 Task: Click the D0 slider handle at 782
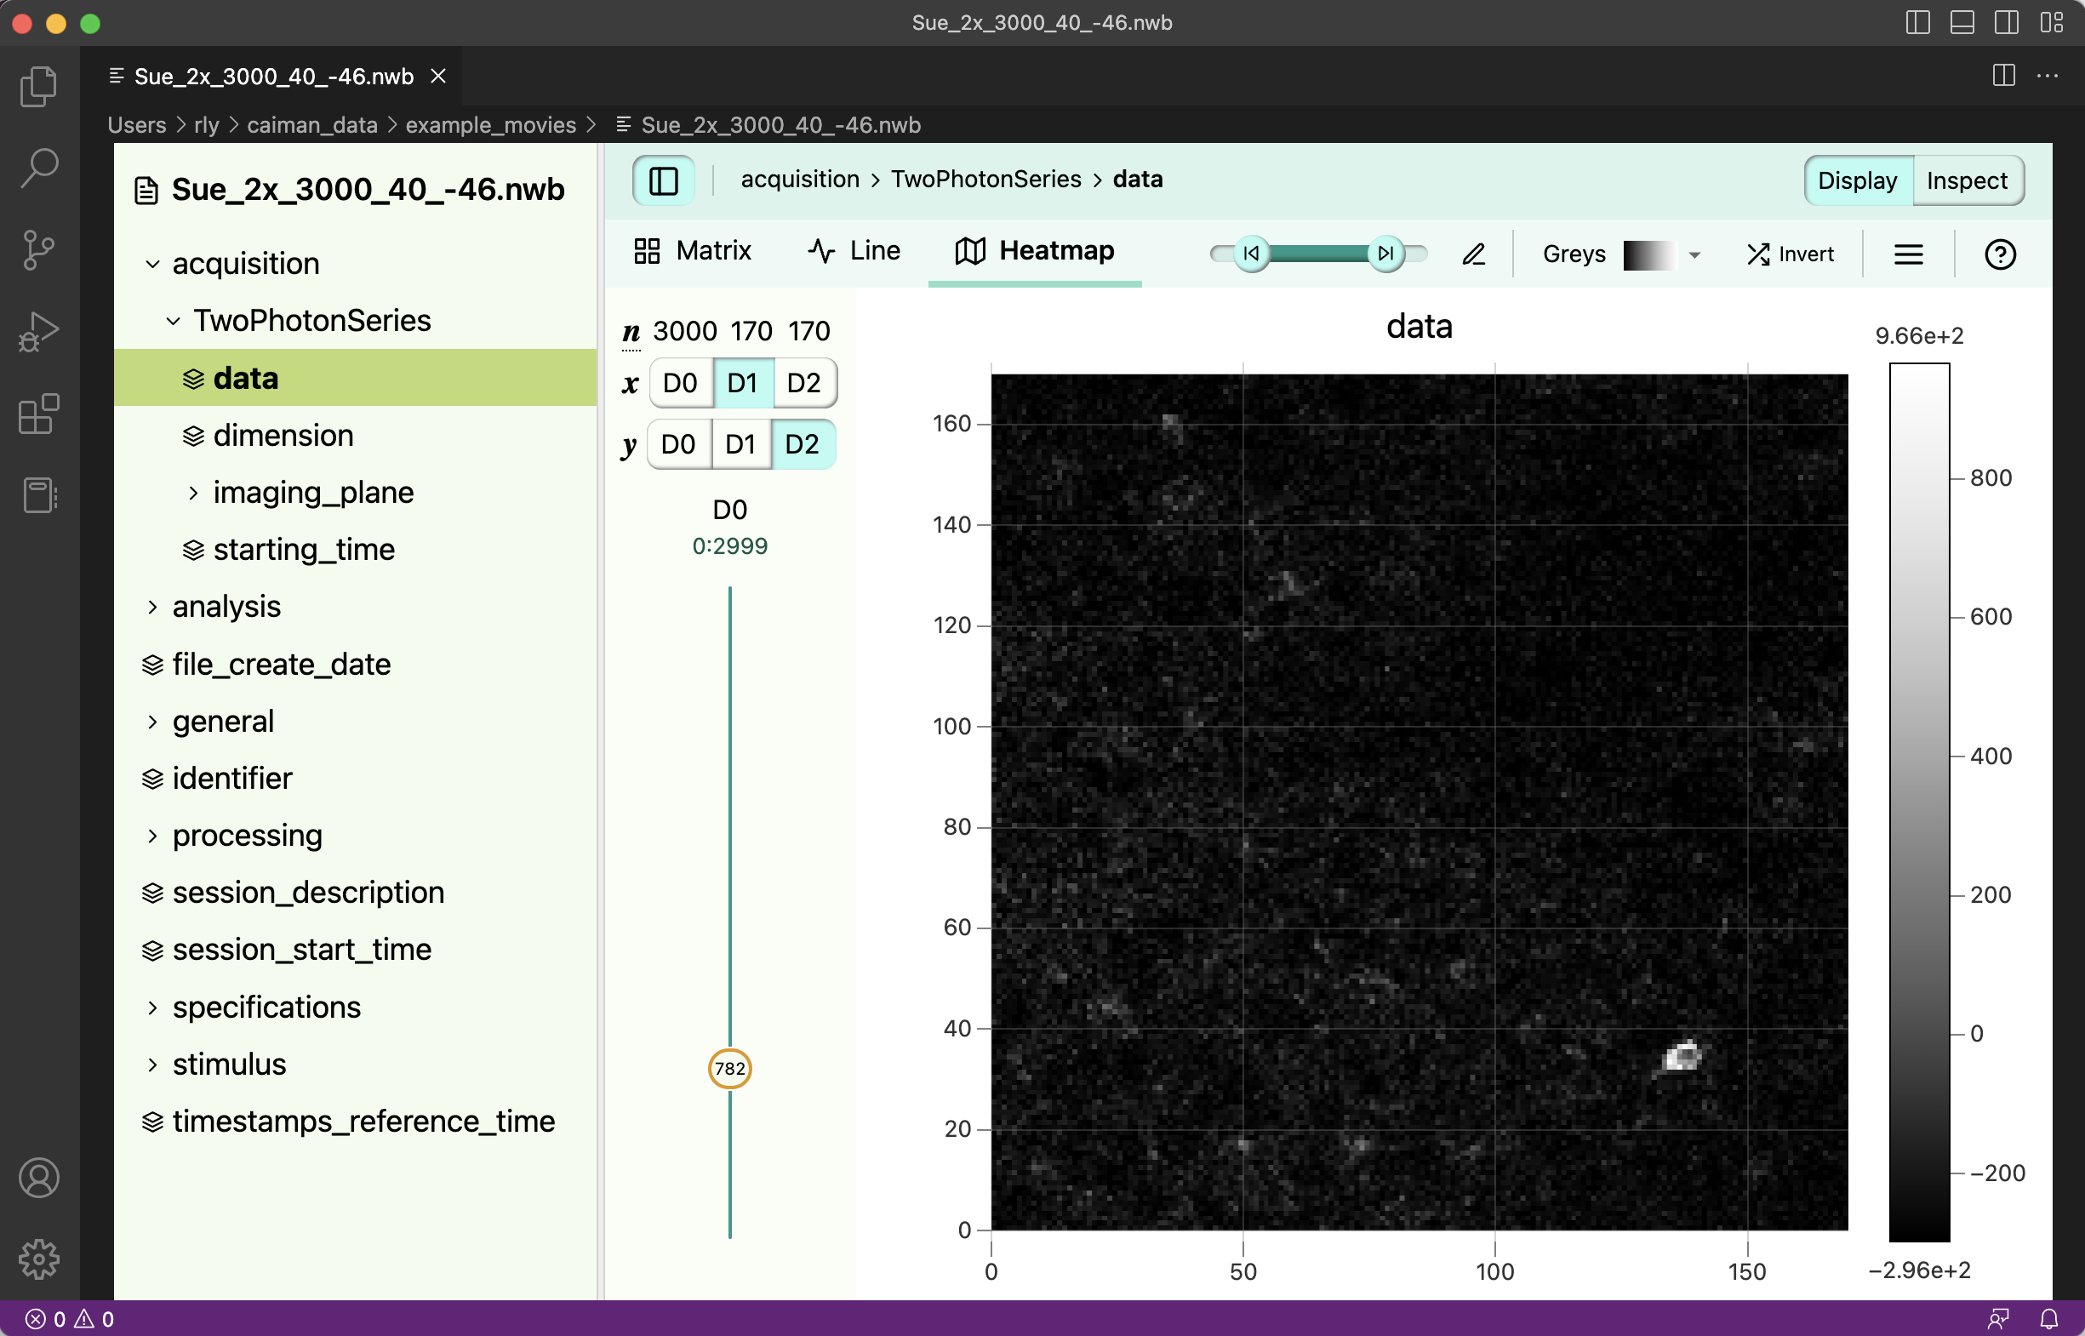click(x=729, y=1068)
